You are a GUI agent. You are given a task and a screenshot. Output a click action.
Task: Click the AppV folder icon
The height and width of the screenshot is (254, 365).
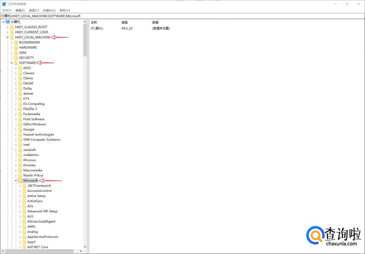24,242
